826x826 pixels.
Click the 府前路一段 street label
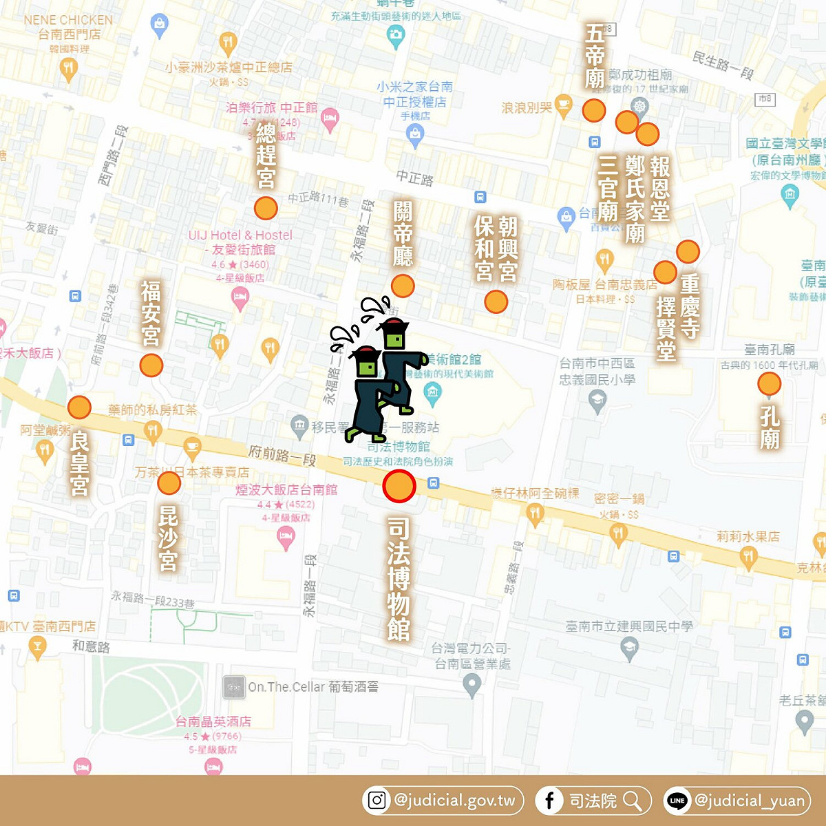[282, 455]
